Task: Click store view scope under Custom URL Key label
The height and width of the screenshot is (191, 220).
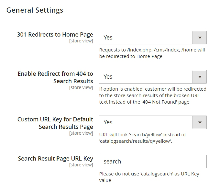Action: 81,133
